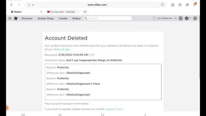The image size is (206, 116).
Task: Open the Discover page
Action: coord(27,18)
